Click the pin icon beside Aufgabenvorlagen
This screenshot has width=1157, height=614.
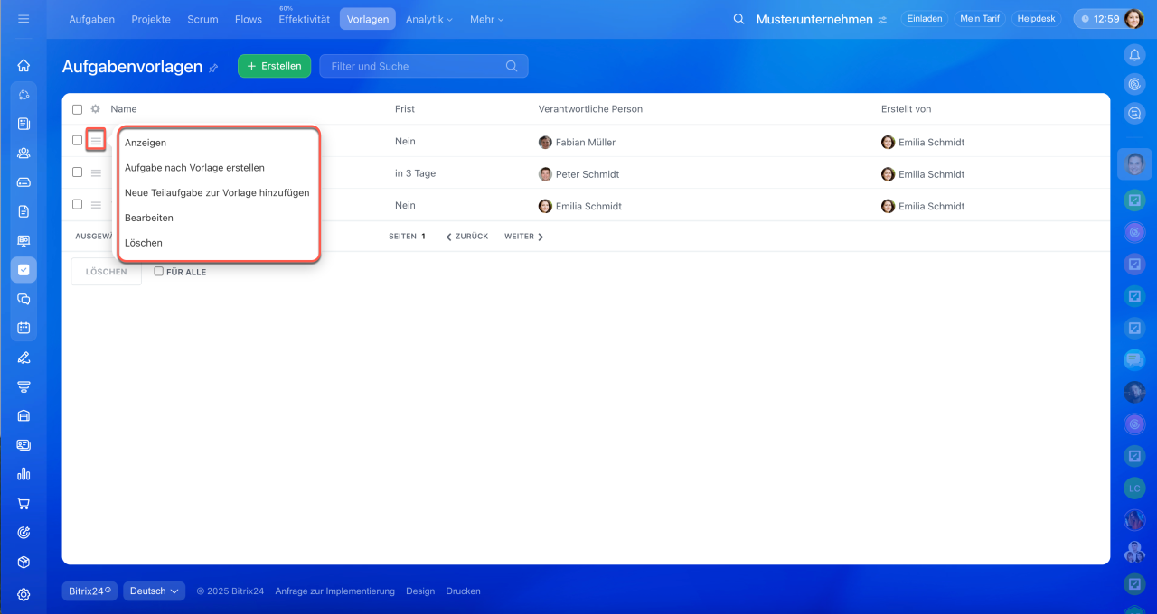point(213,68)
